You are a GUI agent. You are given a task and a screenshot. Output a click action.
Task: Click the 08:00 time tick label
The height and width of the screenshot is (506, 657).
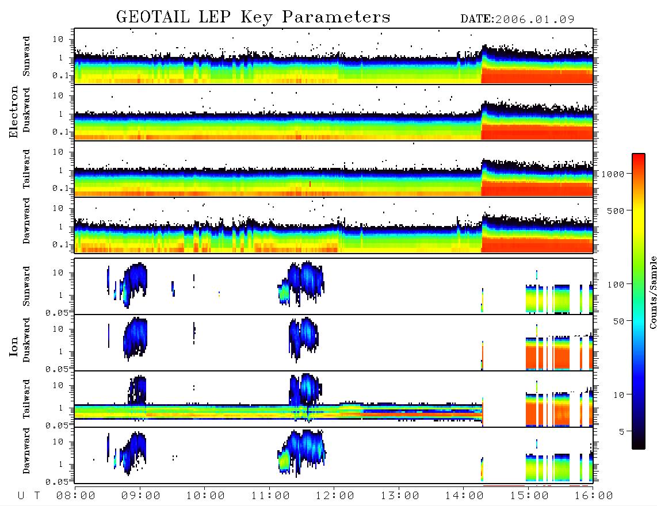click(x=76, y=496)
